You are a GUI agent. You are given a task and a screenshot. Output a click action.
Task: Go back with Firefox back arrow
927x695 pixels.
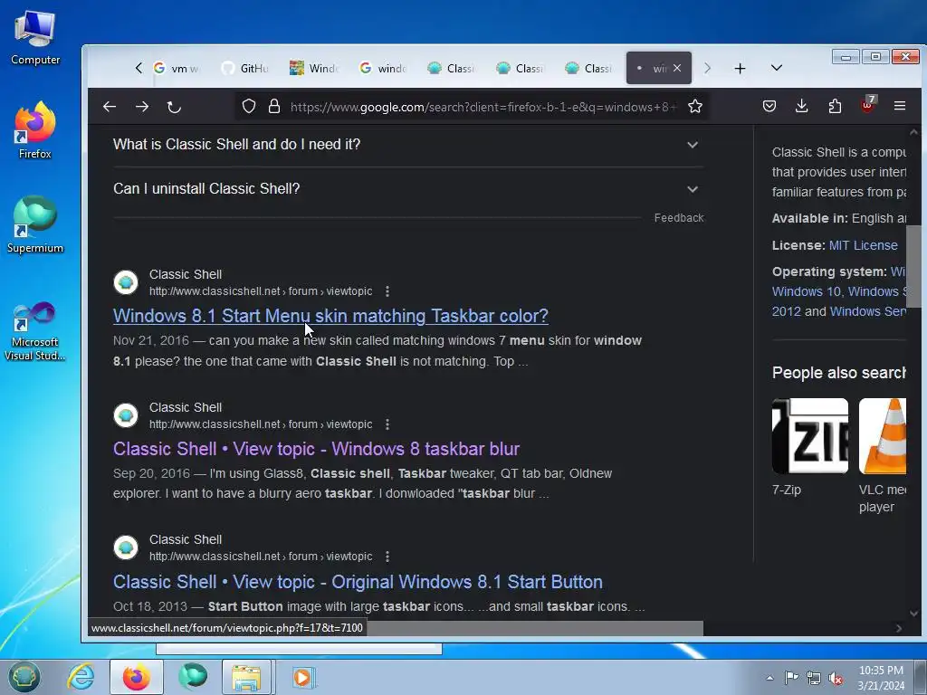click(x=110, y=107)
